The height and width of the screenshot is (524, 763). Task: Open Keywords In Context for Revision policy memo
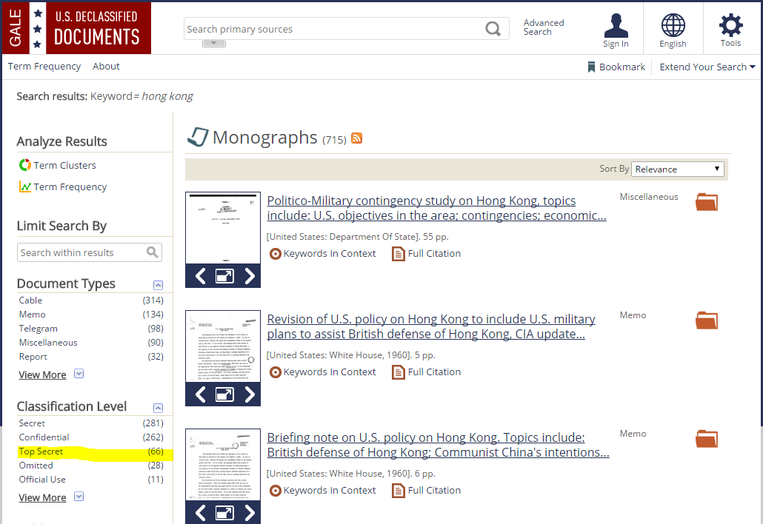[323, 372]
